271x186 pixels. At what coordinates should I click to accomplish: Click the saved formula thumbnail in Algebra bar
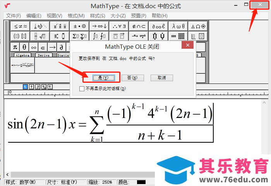click(x=22, y=65)
